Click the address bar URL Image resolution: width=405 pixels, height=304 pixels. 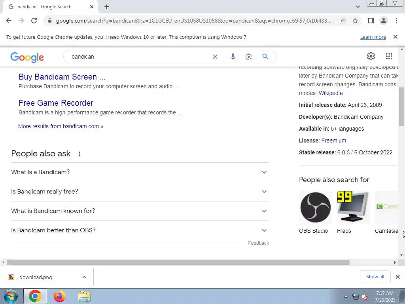pos(194,21)
